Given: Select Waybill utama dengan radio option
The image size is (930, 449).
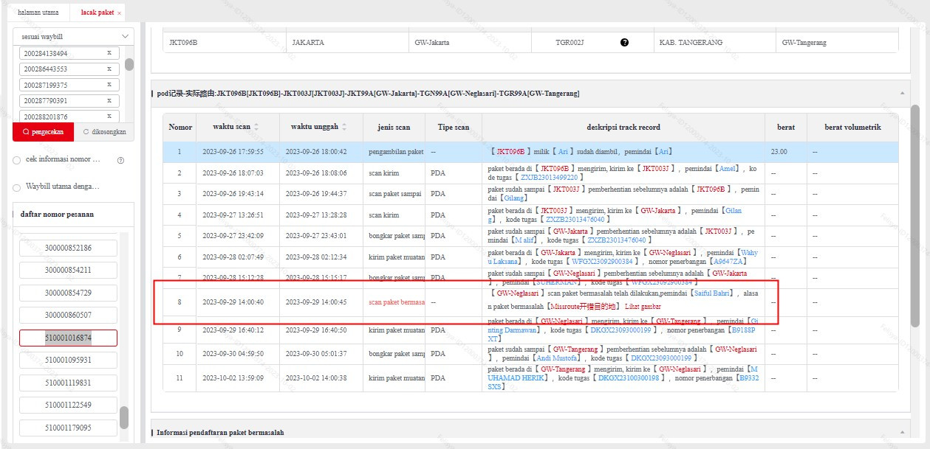Looking at the screenshot, I should click(17, 187).
